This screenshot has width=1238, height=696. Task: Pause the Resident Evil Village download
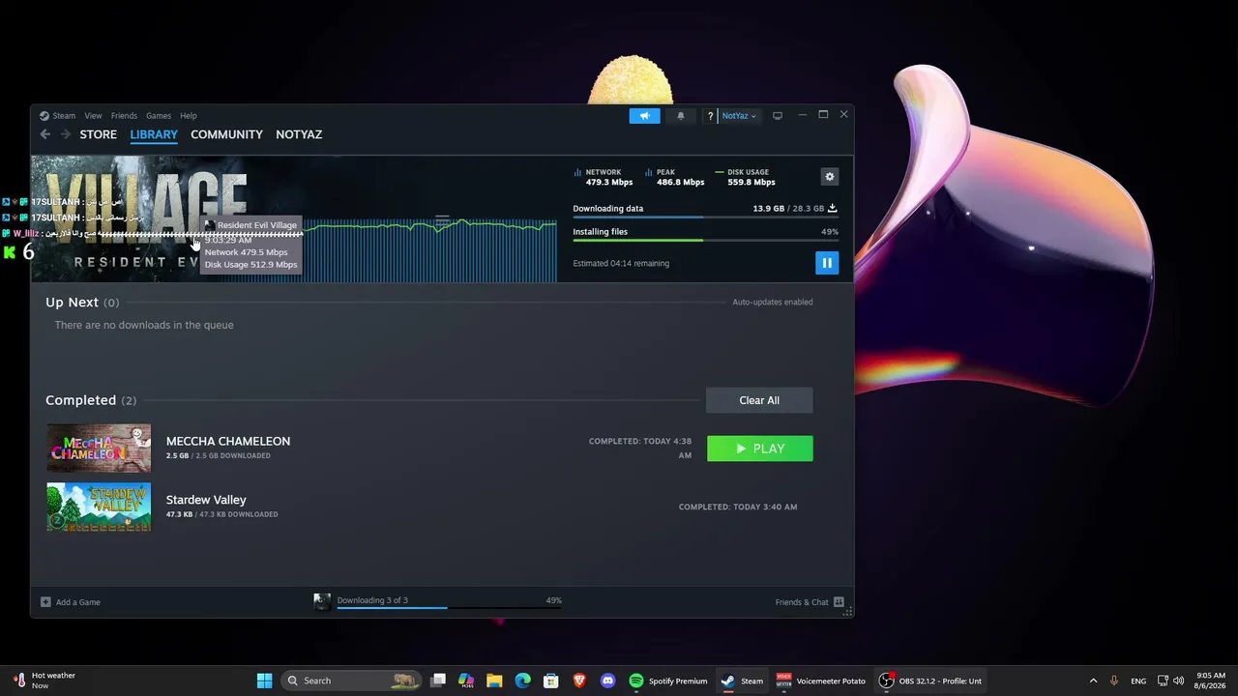827,263
